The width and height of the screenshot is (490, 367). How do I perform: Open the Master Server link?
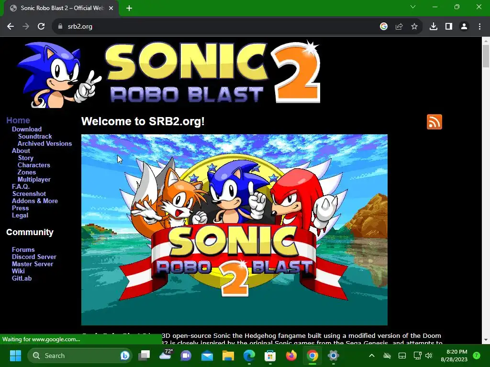33,264
